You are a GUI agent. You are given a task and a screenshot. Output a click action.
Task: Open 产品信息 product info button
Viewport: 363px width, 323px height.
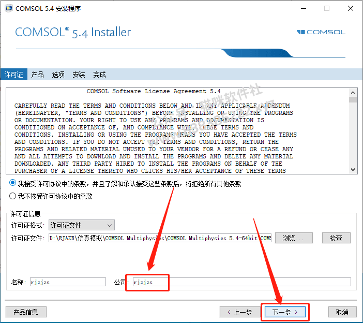pyautogui.click(x=26, y=312)
